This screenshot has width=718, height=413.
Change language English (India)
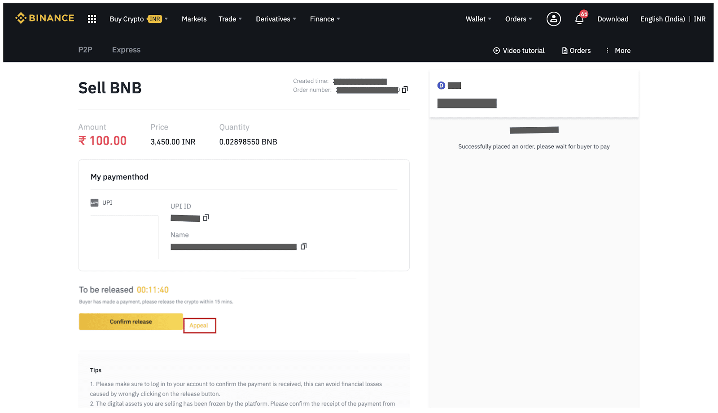point(662,19)
